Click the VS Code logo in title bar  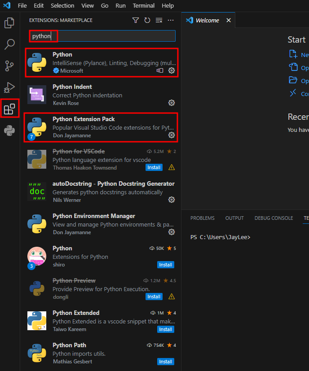(x=7, y=5)
